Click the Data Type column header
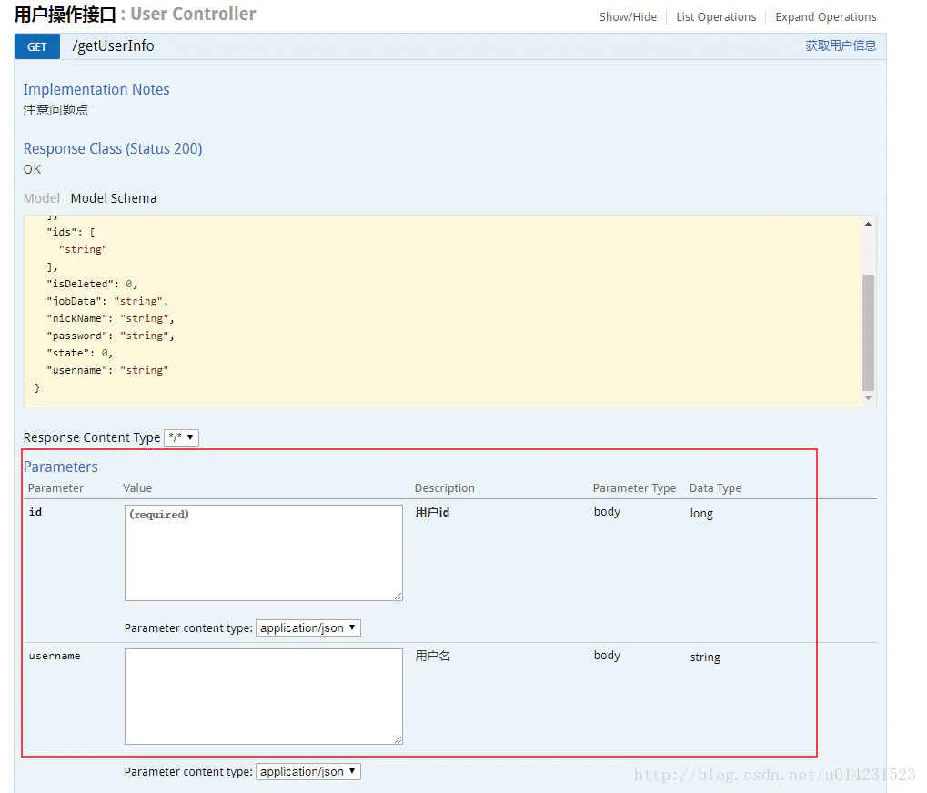The height and width of the screenshot is (793, 927). pos(715,488)
